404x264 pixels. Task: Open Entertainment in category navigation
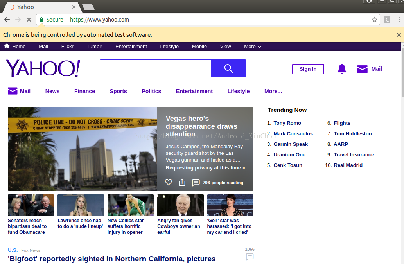point(194,91)
